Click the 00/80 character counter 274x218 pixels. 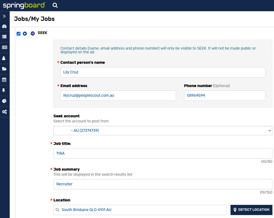(267, 162)
